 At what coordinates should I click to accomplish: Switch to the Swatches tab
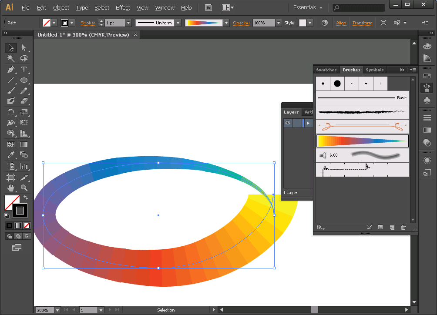pyautogui.click(x=326, y=70)
